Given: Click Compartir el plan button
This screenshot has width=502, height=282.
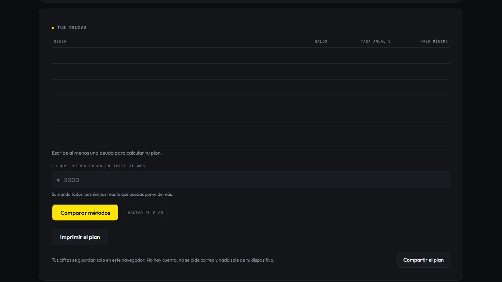Looking at the screenshot, I should pos(423,260).
